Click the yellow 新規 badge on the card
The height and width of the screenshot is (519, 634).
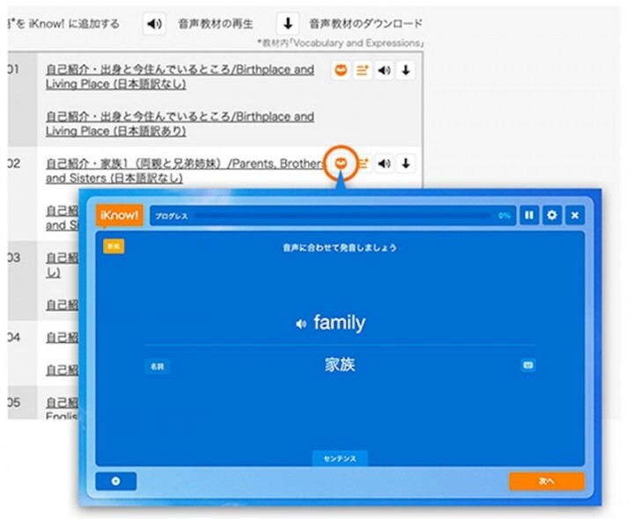(x=114, y=246)
